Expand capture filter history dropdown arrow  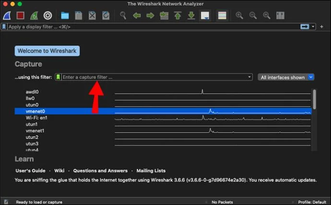coord(249,77)
